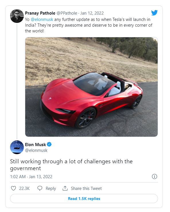
Task: Click Read 1.5K replies button
Action: 84,199
